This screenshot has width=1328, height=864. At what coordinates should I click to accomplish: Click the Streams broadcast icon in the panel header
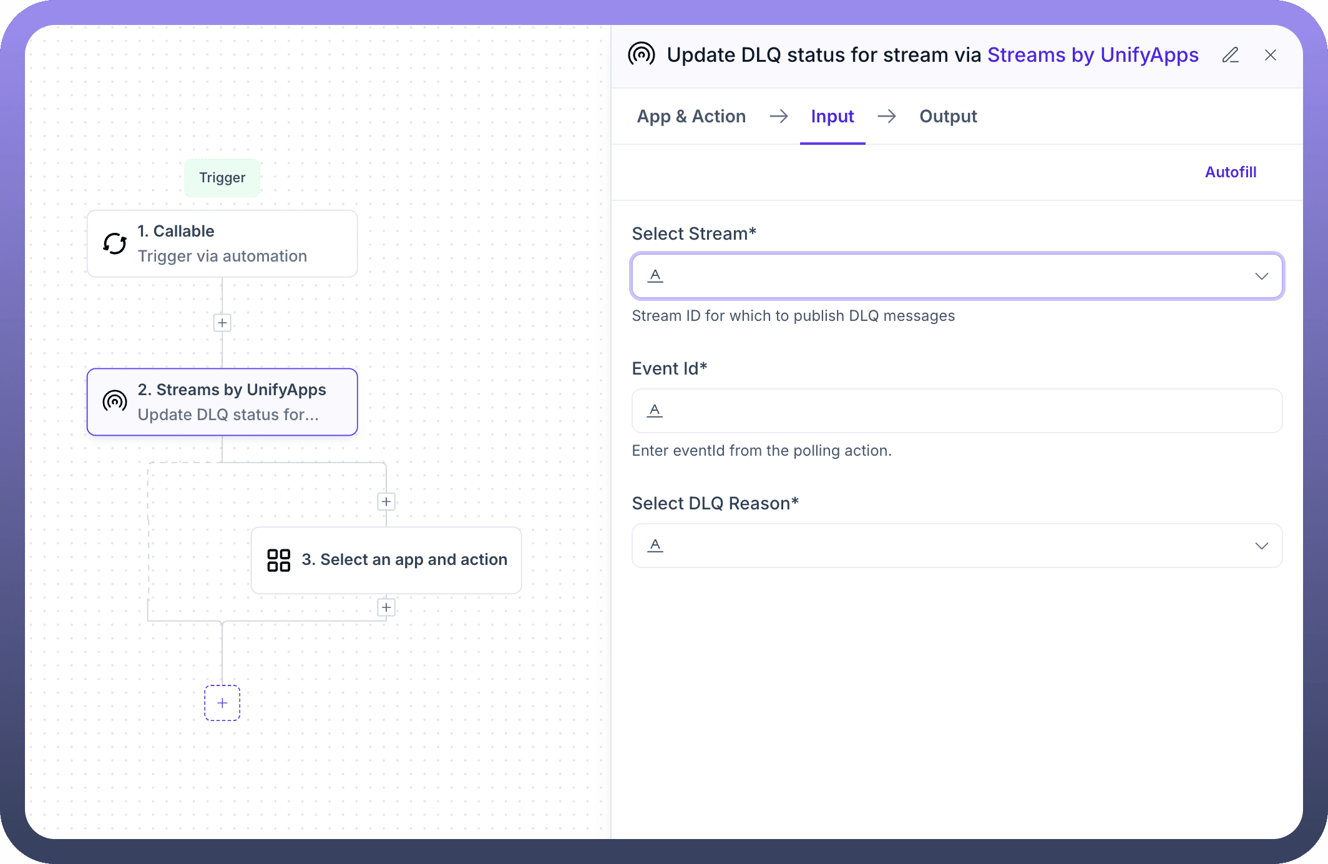641,55
